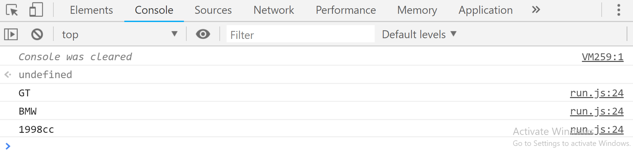Screen dimensions: 633x160
Task: Open the VM259:1 source link
Action: pos(603,57)
